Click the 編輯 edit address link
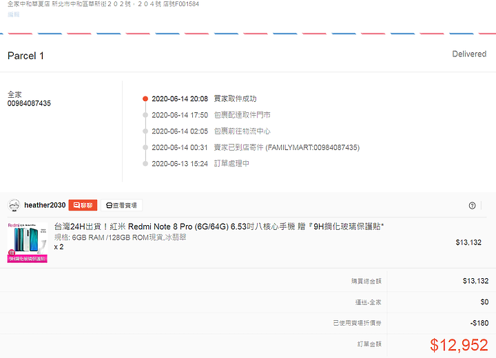The width and height of the screenshot is (496, 358). point(14,14)
